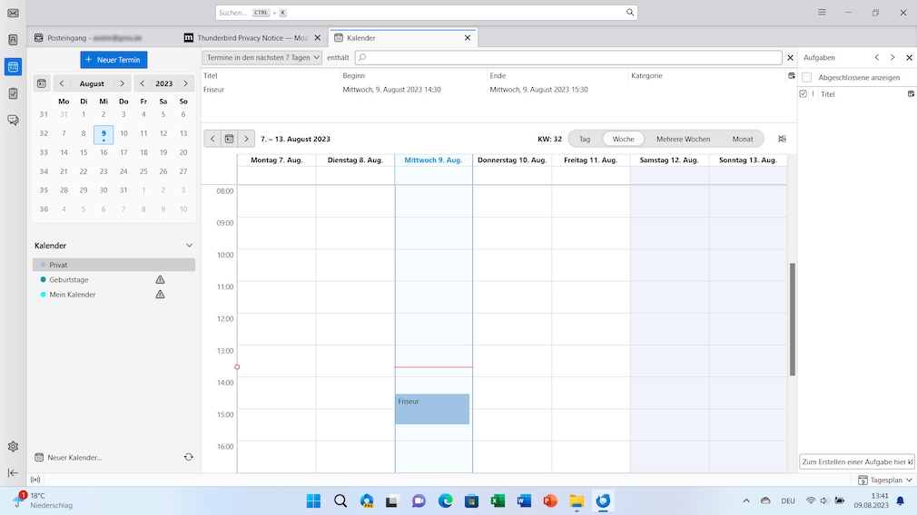Open the 'Termine in den nächsten 7 Tagen' dropdown

pyautogui.click(x=261, y=58)
